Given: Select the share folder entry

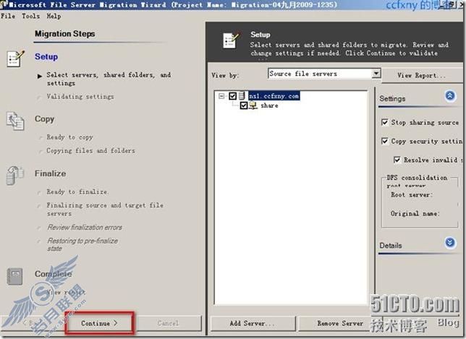Looking at the screenshot, I should (270, 106).
